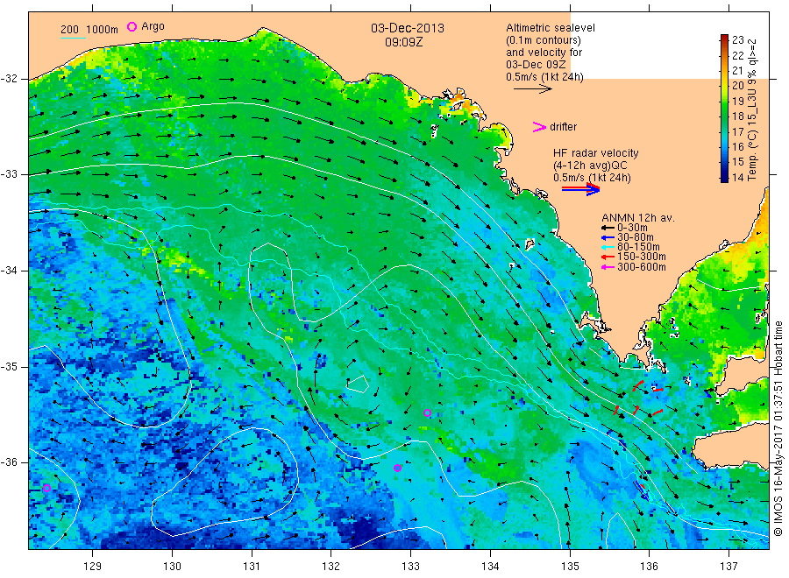
Task: Click the ANMN 12h av. legend heading
Action: (x=638, y=218)
